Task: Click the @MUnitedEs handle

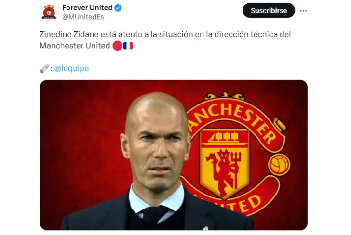Action: (83, 17)
